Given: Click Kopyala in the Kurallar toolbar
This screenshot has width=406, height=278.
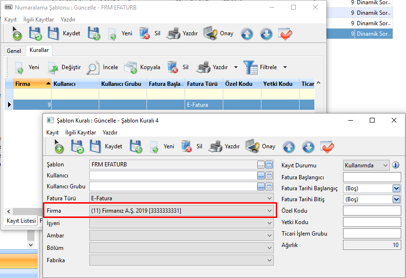Looking at the screenshot, I should pyautogui.click(x=142, y=67).
